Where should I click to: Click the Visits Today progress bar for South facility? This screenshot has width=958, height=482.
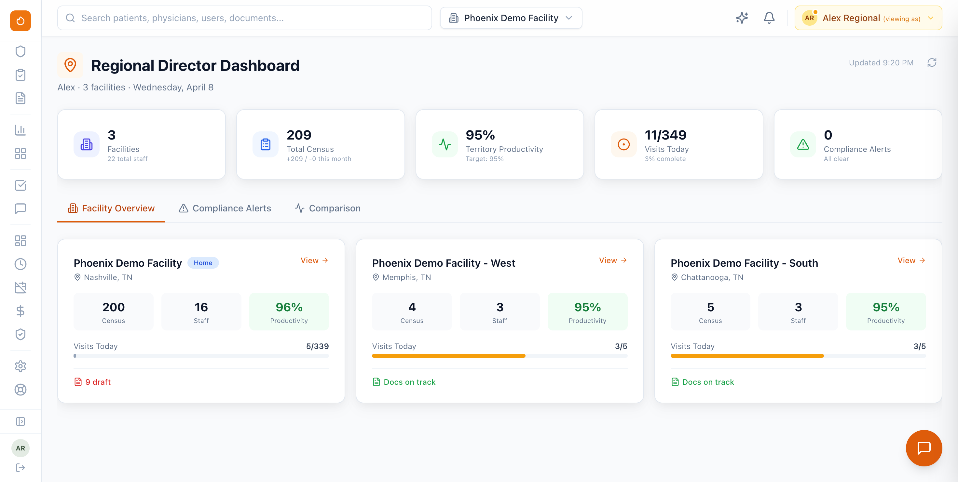pyautogui.click(x=798, y=356)
